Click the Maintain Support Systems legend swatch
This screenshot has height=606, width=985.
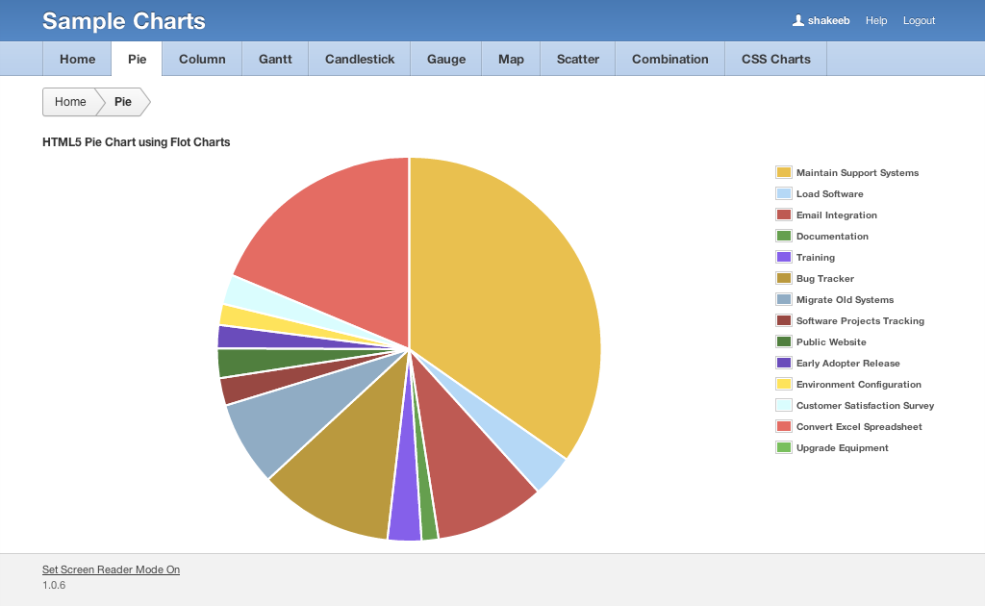tap(783, 173)
